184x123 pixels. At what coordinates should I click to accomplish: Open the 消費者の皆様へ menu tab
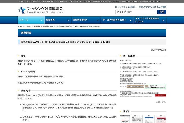(86, 20)
